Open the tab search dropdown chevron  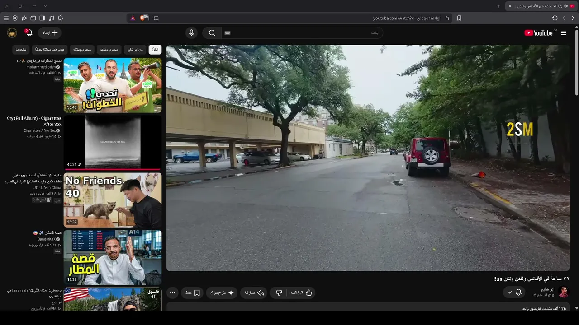(45, 6)
